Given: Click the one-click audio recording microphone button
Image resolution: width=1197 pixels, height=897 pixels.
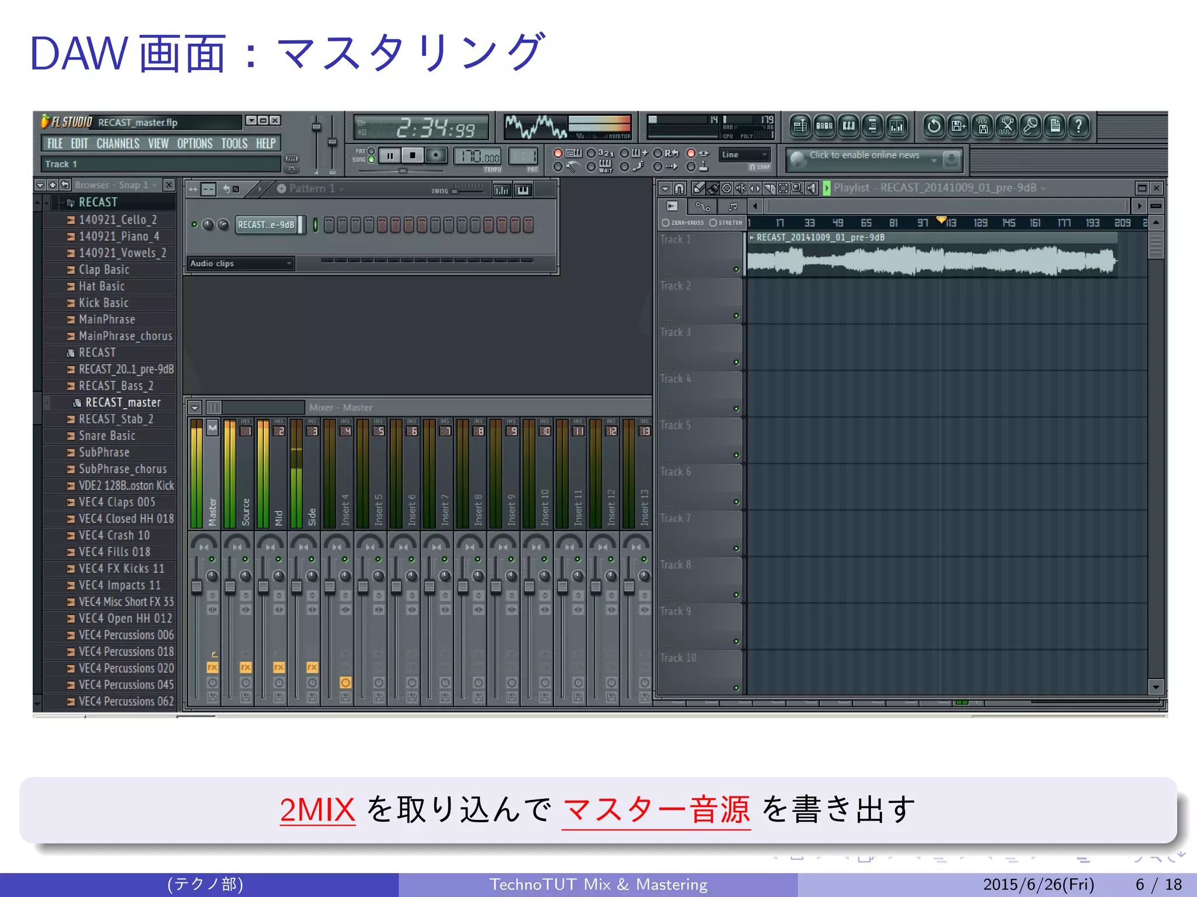Looking at the screenshot, I should 1030,126.
